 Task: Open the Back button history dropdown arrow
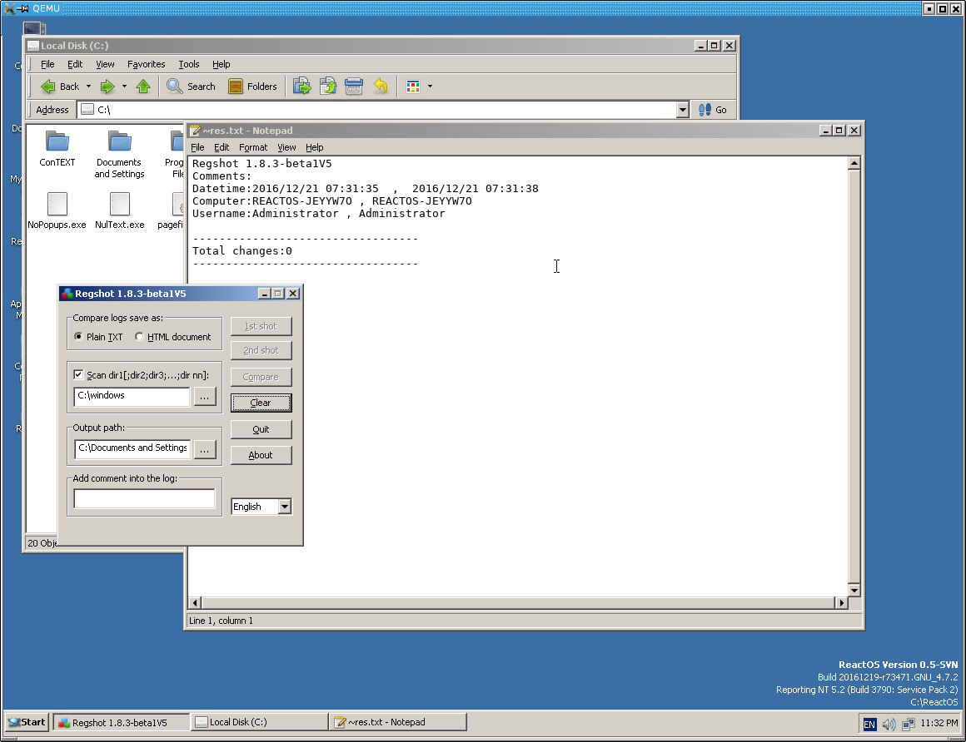[89, 87]
